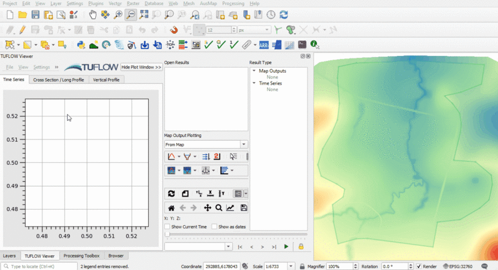
Task: Click the save plot floppy disk icon
Action: (244, 208)
